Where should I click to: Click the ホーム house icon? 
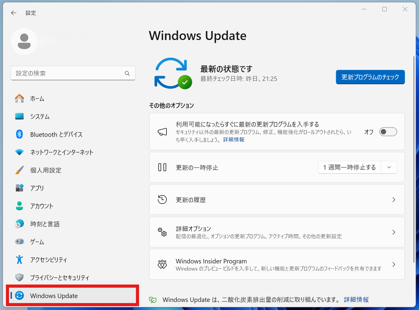coord(19,99)
